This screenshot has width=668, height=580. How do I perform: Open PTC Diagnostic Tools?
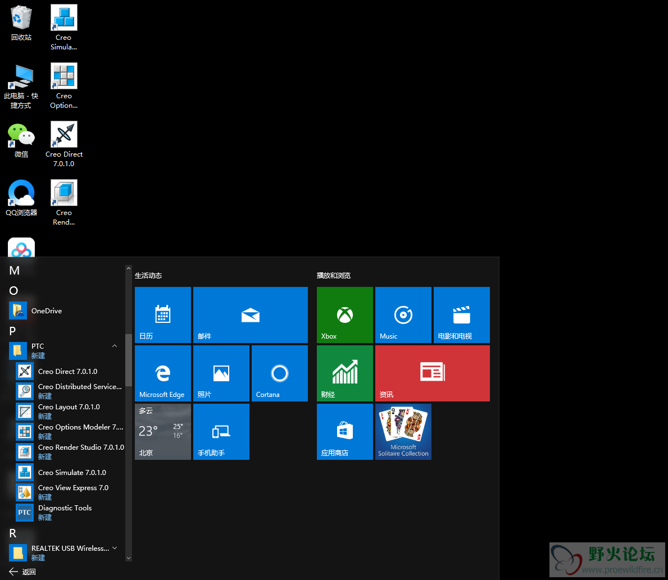click(x=70, y=512)
